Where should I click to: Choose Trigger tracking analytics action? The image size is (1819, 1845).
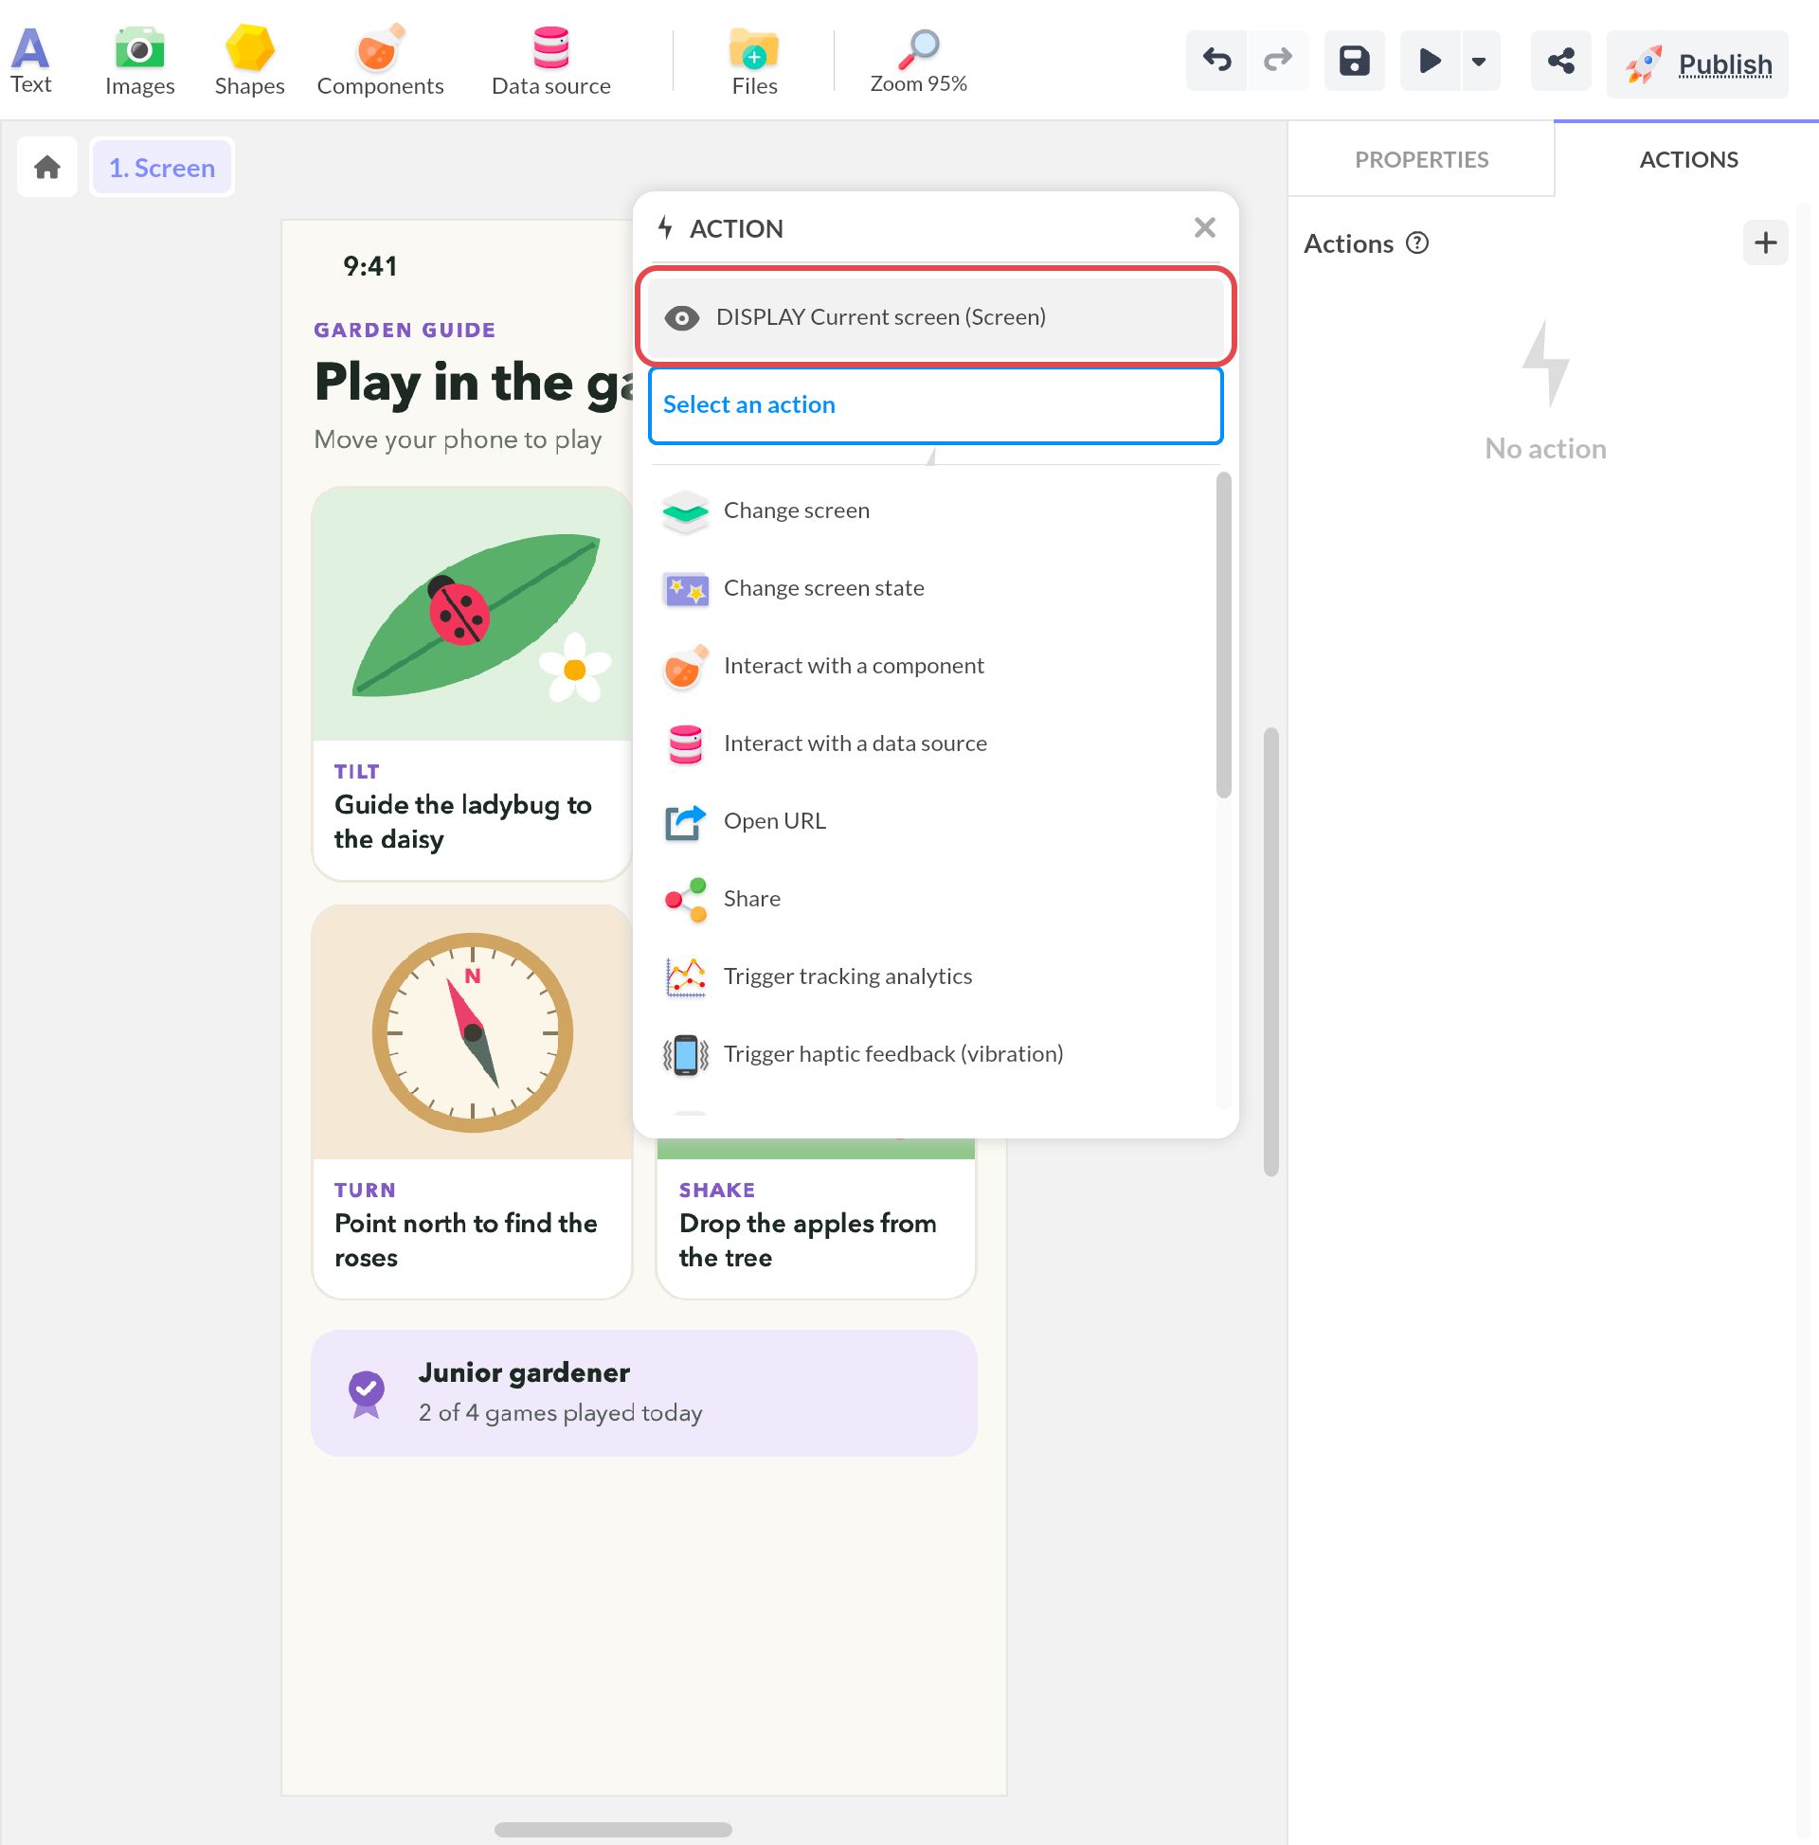(x=934, y=976)
